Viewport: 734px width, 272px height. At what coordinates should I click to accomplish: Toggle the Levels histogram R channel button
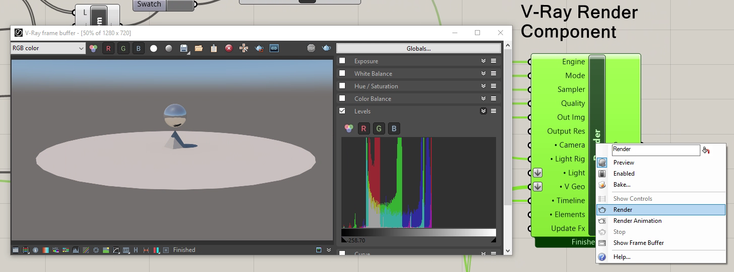[364, 128]
